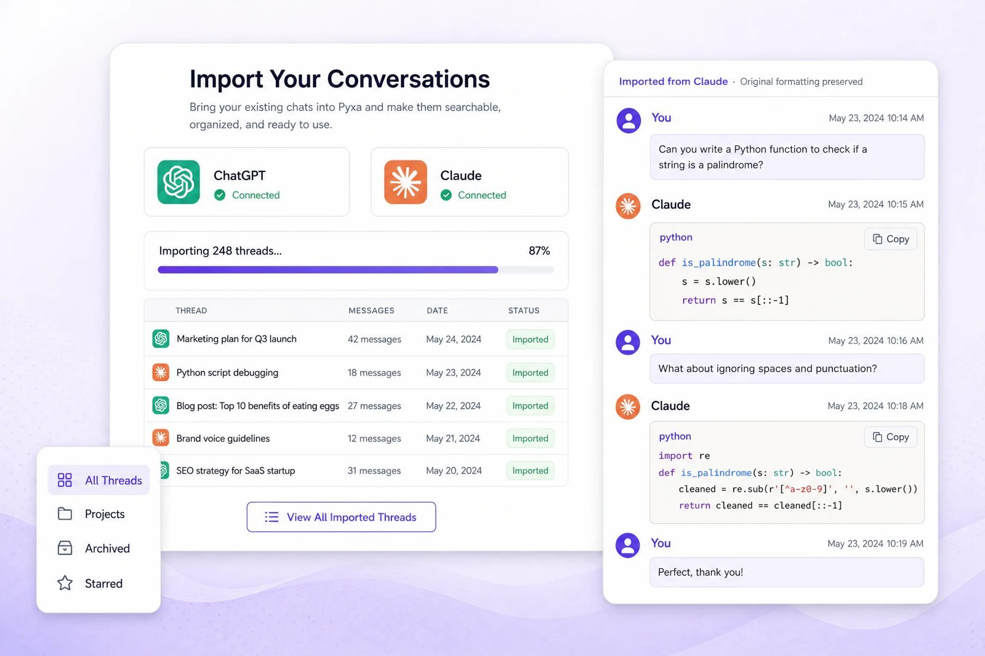This screenshot has height=656, width=985.
Task: Open Archived in the sidebar
Action: click(99, 548)
